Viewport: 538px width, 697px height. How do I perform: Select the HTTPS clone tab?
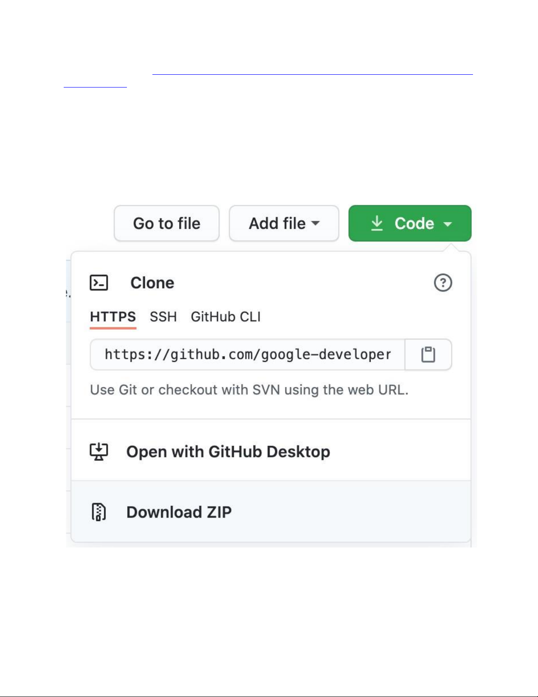[113, 317]
